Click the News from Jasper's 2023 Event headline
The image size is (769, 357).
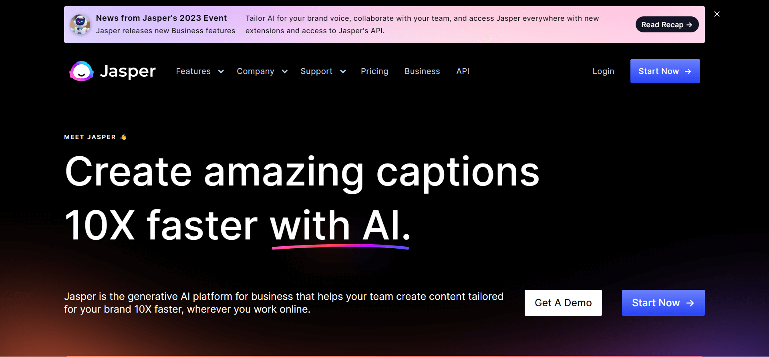pos(161,18)
